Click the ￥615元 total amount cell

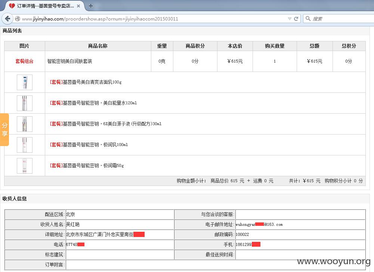[x=315, y=61]
